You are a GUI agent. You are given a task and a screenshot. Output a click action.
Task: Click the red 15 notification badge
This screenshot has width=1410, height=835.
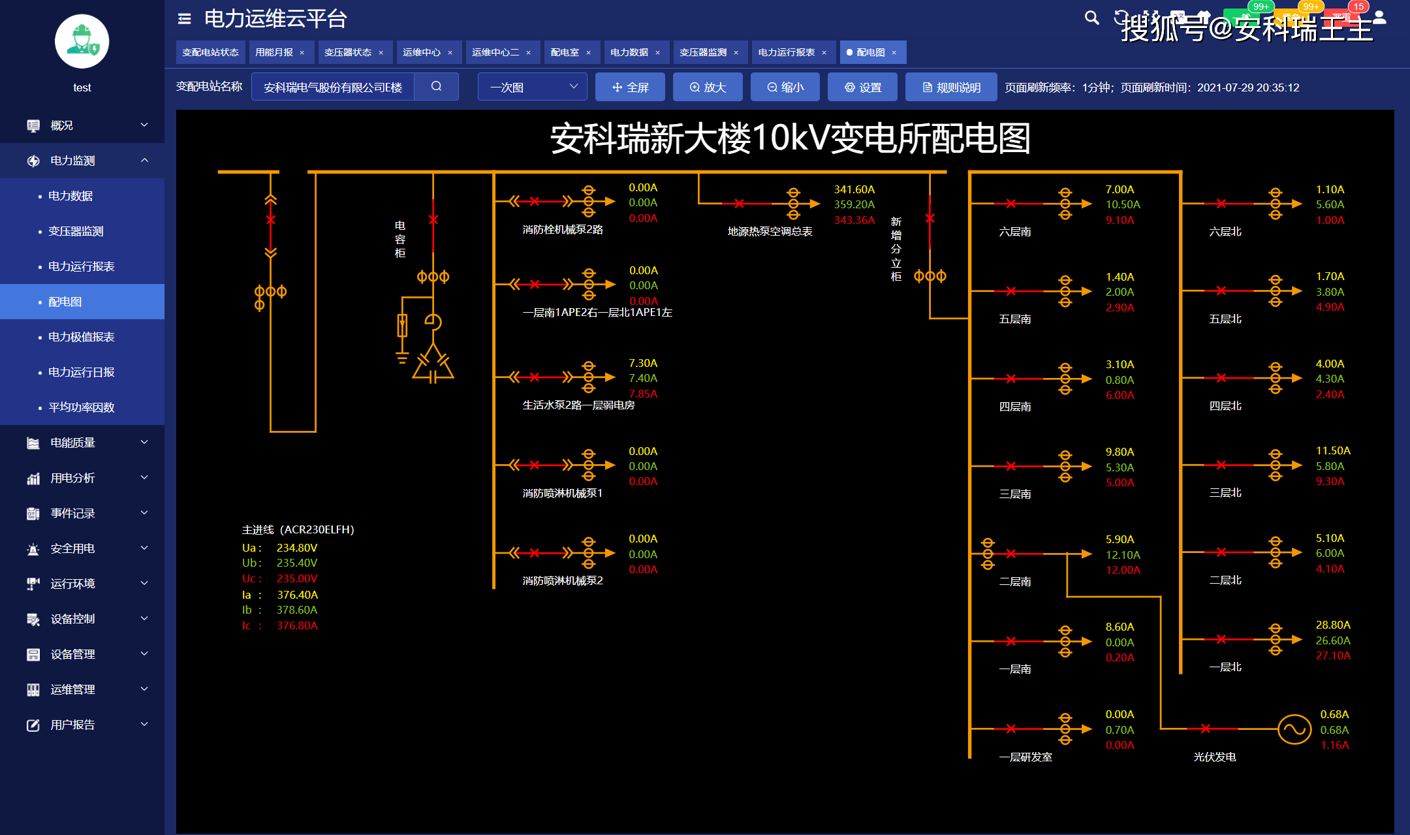click(1358, 7)
